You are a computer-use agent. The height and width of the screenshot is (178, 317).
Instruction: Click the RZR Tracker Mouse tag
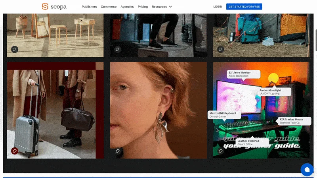293,121
